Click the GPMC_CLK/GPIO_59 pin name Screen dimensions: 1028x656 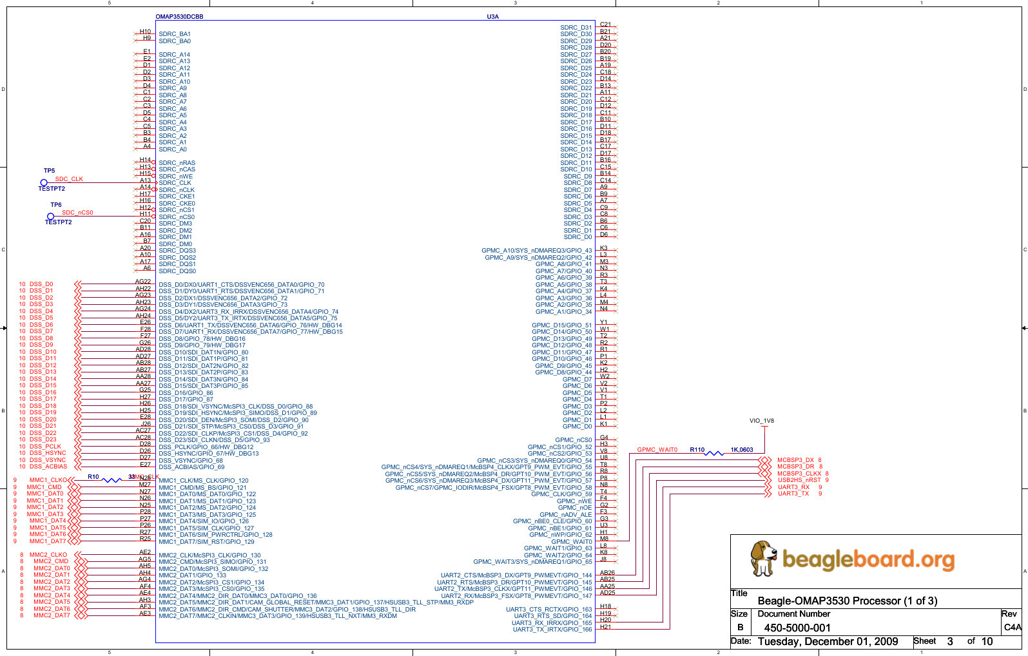tap(561, 494)
